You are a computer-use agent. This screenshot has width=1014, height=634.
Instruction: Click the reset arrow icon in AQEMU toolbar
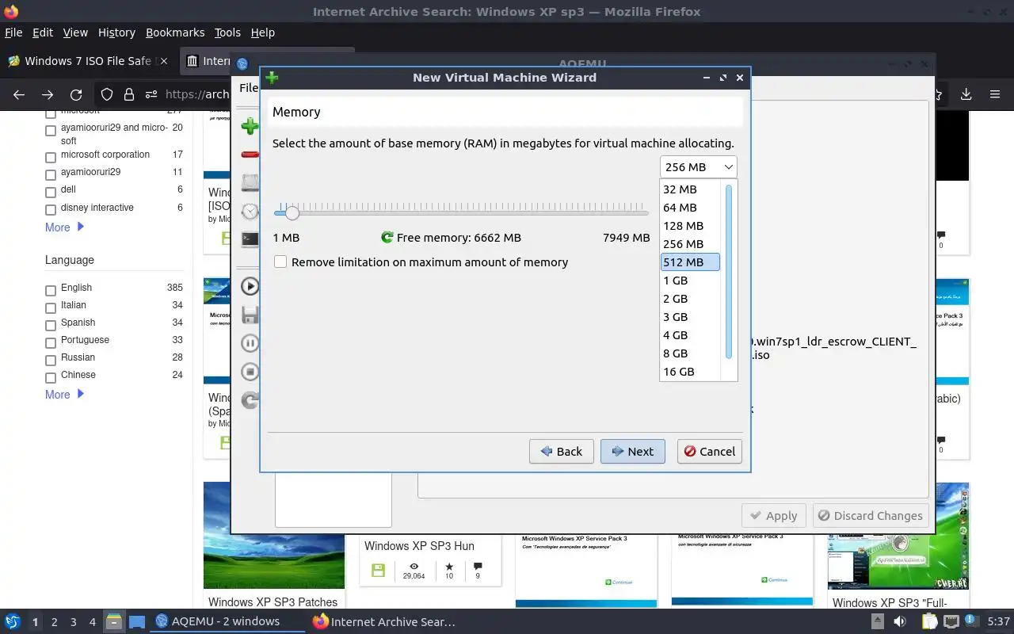tap(250, 400)
